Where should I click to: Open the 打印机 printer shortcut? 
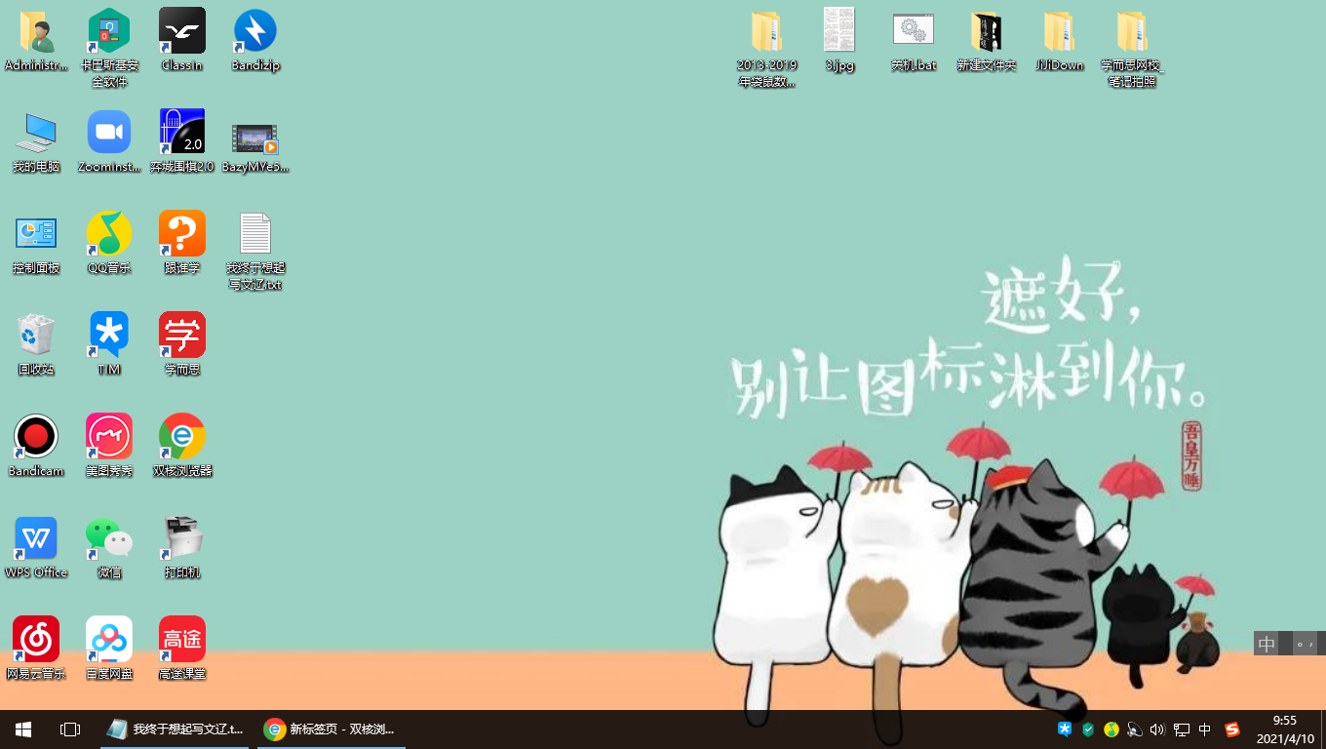coord(182,548)
